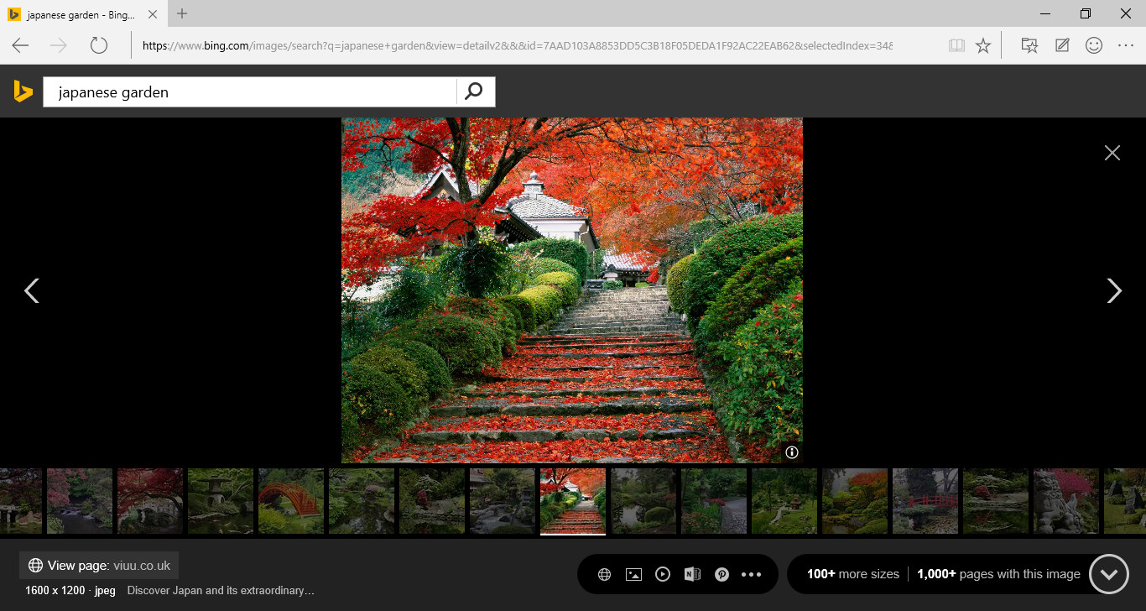Open the web note pen icon

[x=1062, y=45]
